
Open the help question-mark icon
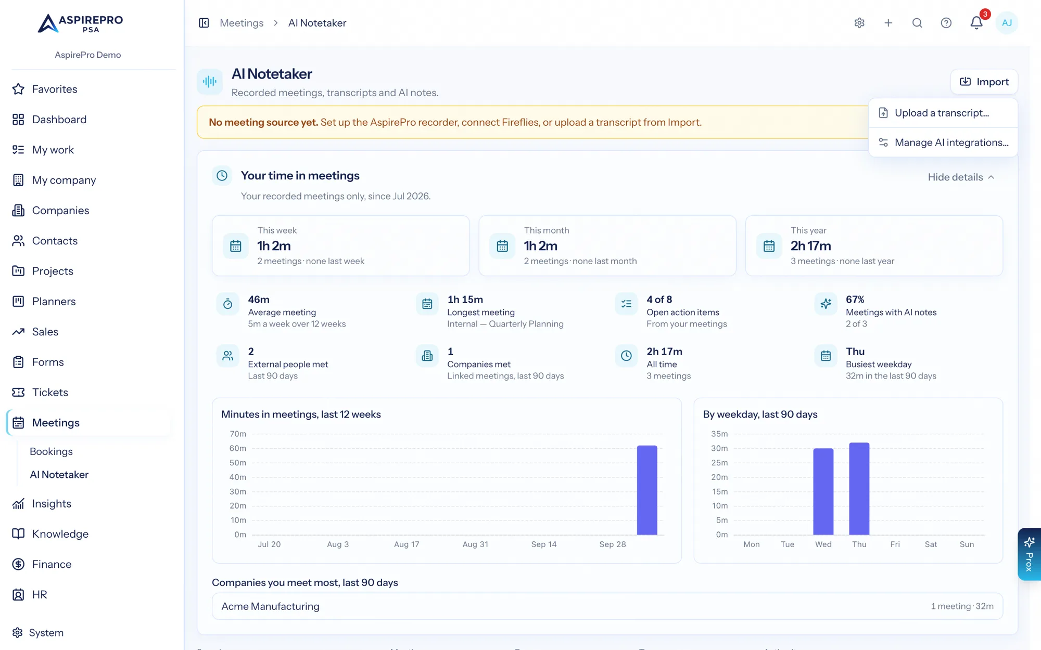click(946, 23)
